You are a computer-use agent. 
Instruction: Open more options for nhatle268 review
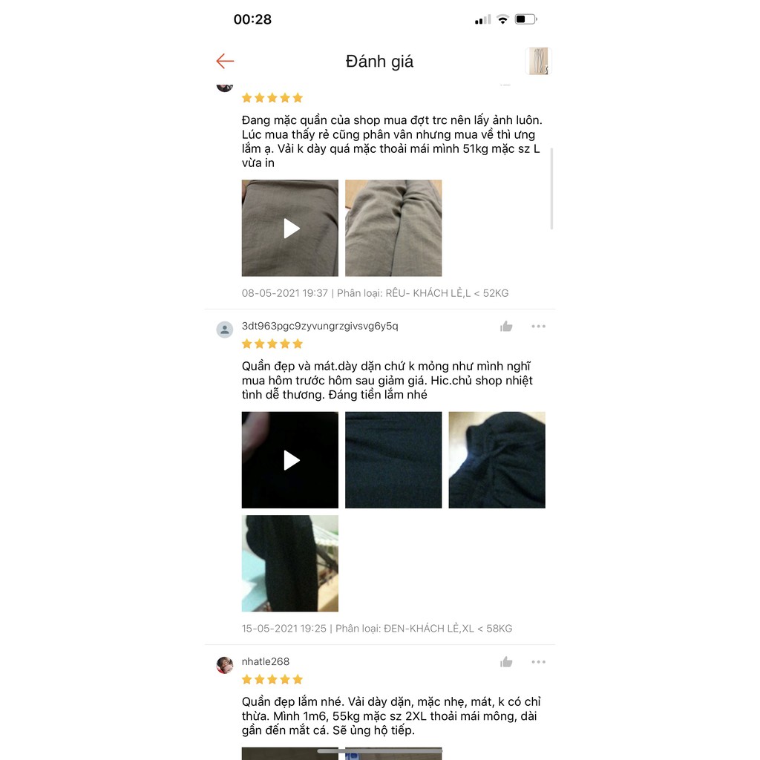pyautogui.click(x=539, y=661)
